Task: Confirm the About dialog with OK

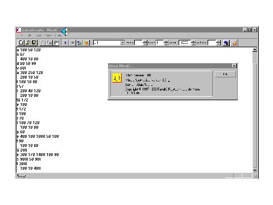Action: [225, 74]
